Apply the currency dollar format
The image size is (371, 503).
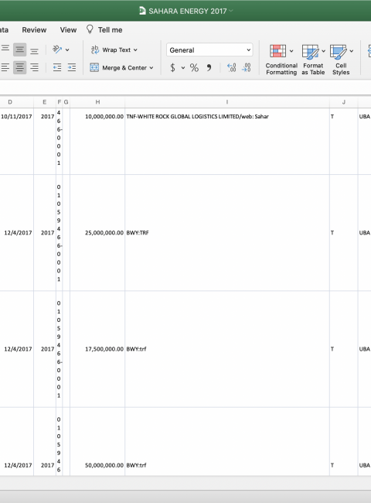172,67
